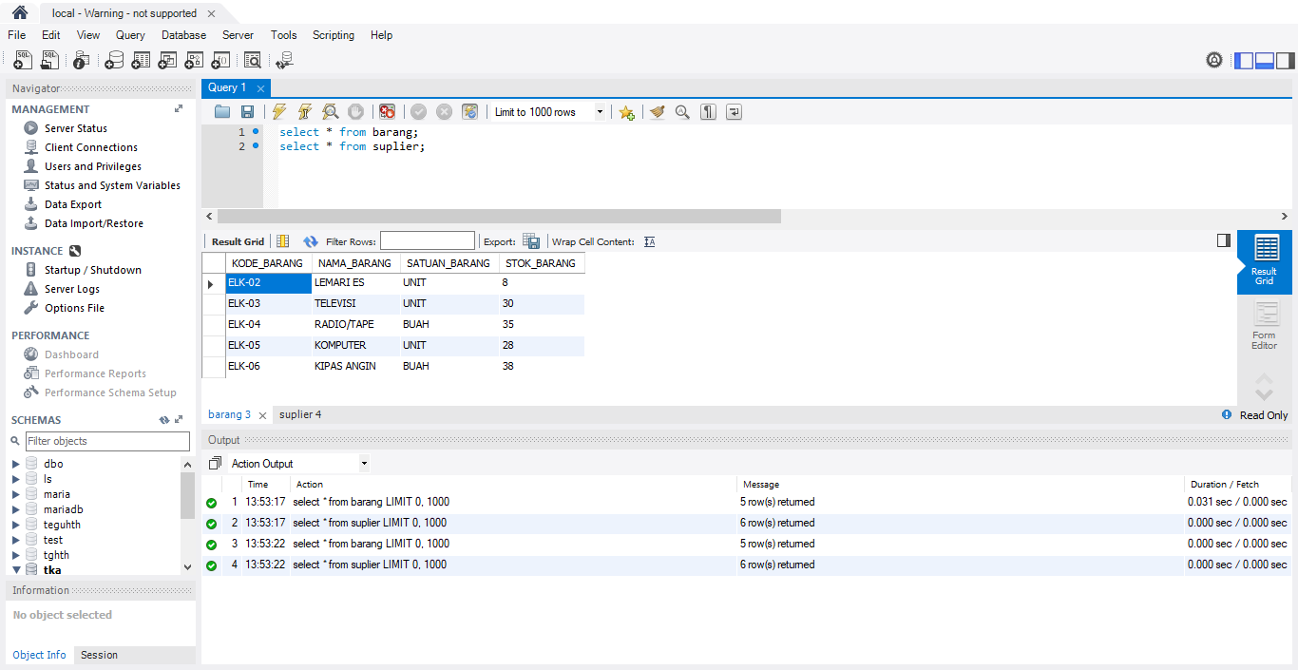Execute the SQL script with the lightning bolt icon
The width and height of the screenshot is (1298, 670).
point(279,111)
